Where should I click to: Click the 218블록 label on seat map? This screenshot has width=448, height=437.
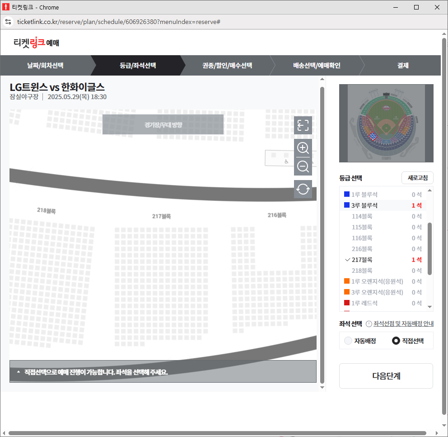point(46,211)
